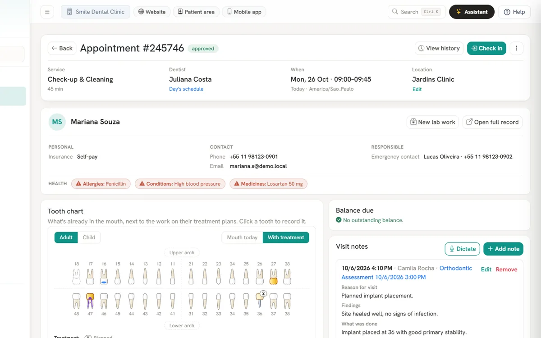
Task: Open the hamburger sidebar menu
Action: click(x=47, y=12)
